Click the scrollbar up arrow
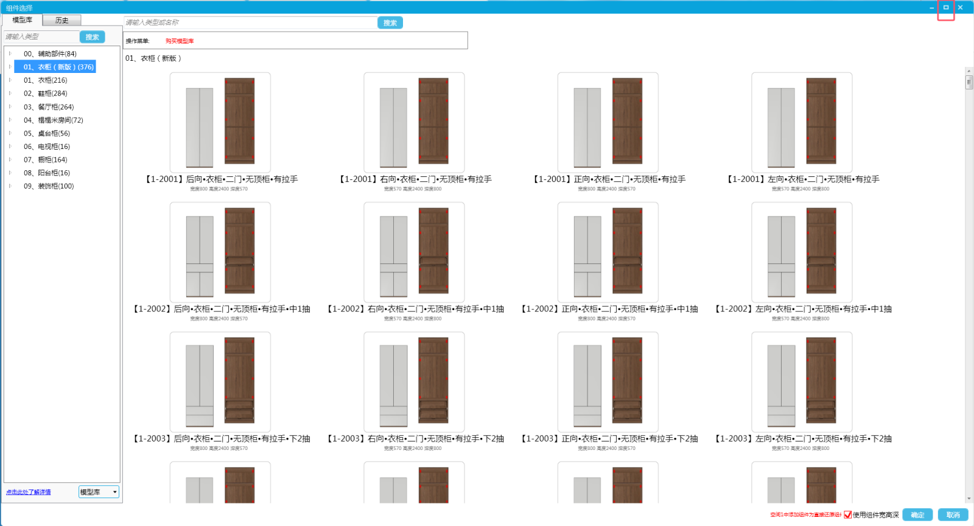 pos(969,71)
